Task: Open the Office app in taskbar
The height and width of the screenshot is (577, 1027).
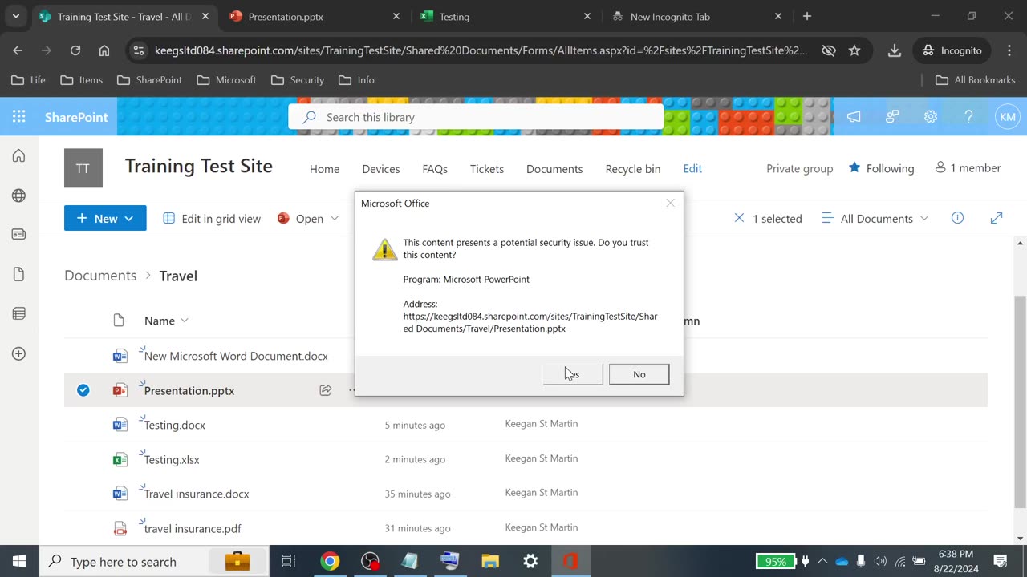Action: (x=570, y=561)
